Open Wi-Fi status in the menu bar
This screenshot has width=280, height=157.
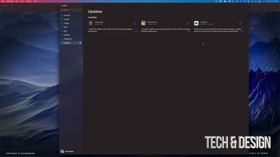(245, 1)
